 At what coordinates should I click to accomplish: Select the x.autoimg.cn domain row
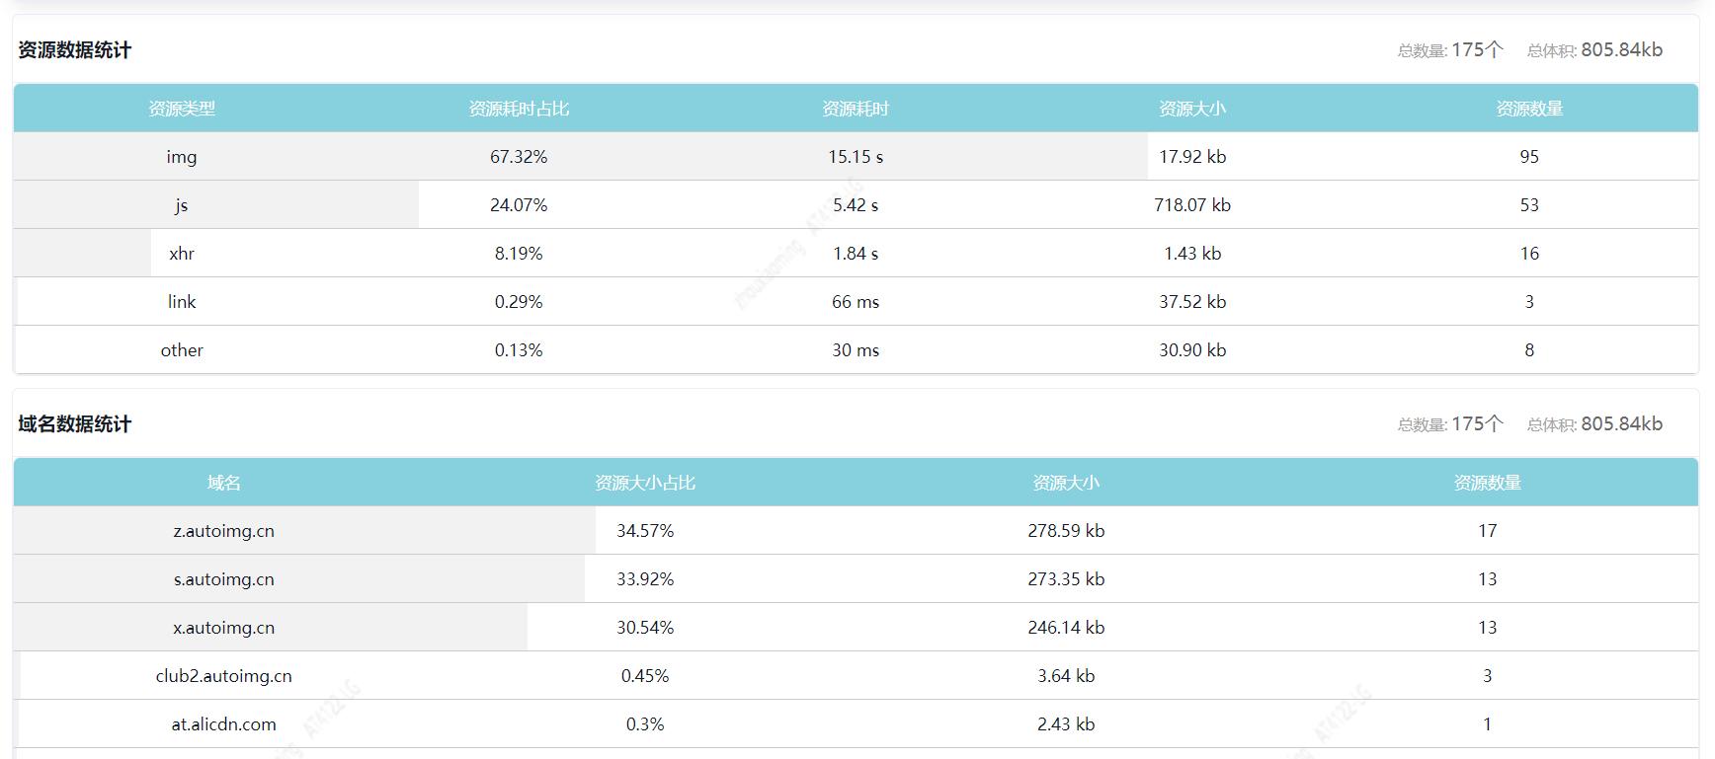point(224,628)
